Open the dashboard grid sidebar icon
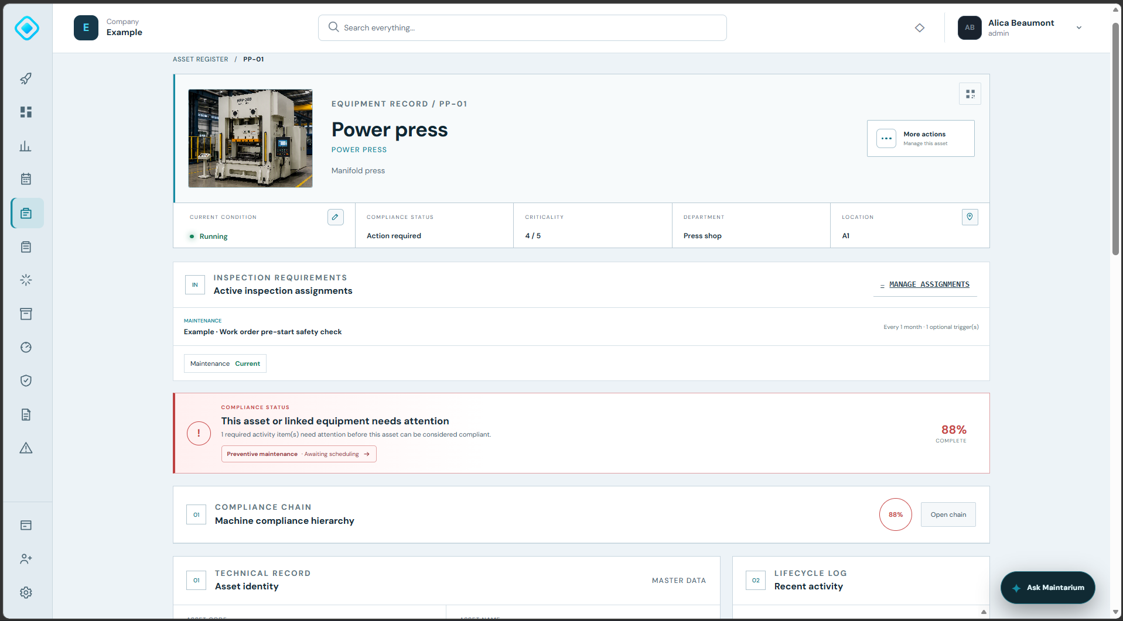 pos(26,112)
